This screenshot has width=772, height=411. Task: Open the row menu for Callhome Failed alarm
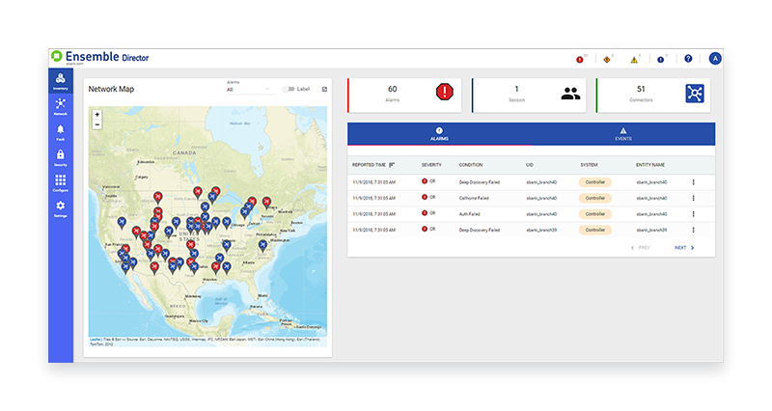[693, 198]
